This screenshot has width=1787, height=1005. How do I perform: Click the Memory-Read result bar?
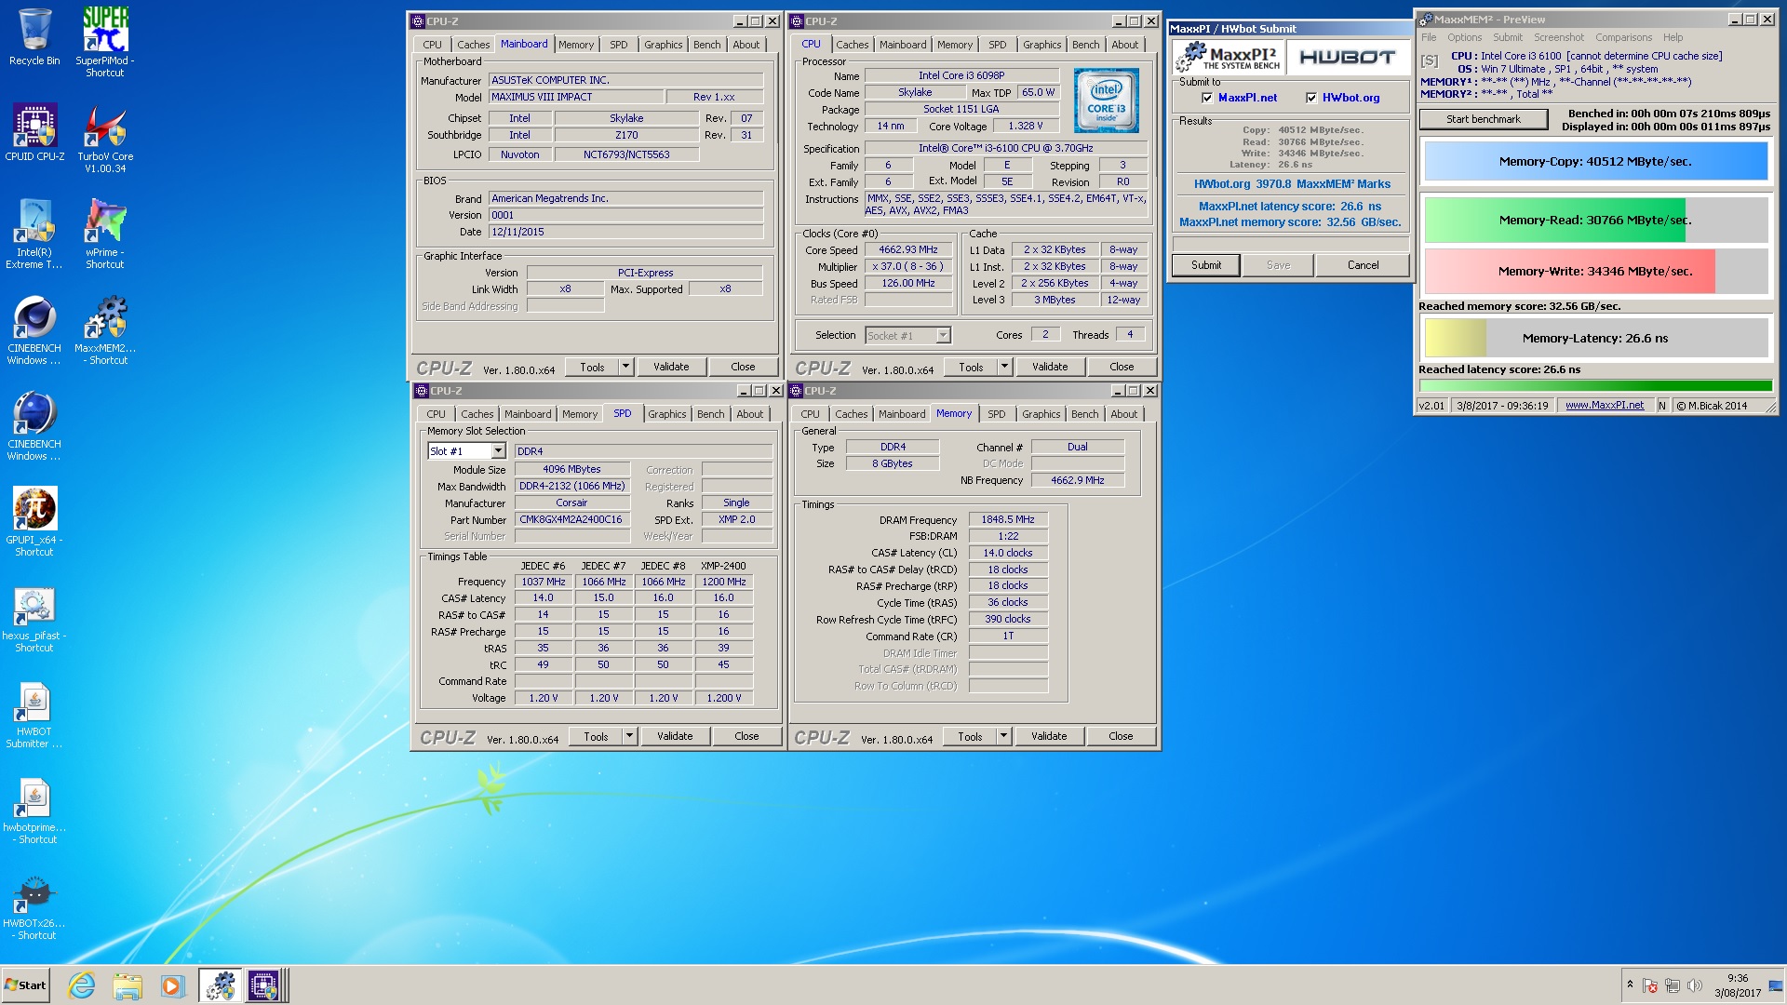pos(1595,221)
